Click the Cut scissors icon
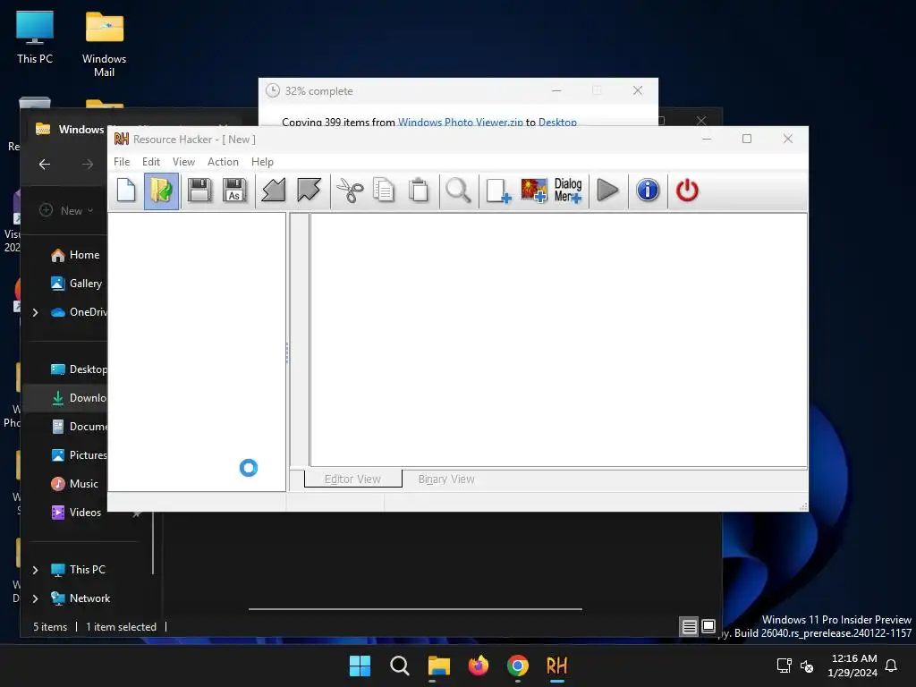Viewport: 916px width, 687px height. coord(350,191)
